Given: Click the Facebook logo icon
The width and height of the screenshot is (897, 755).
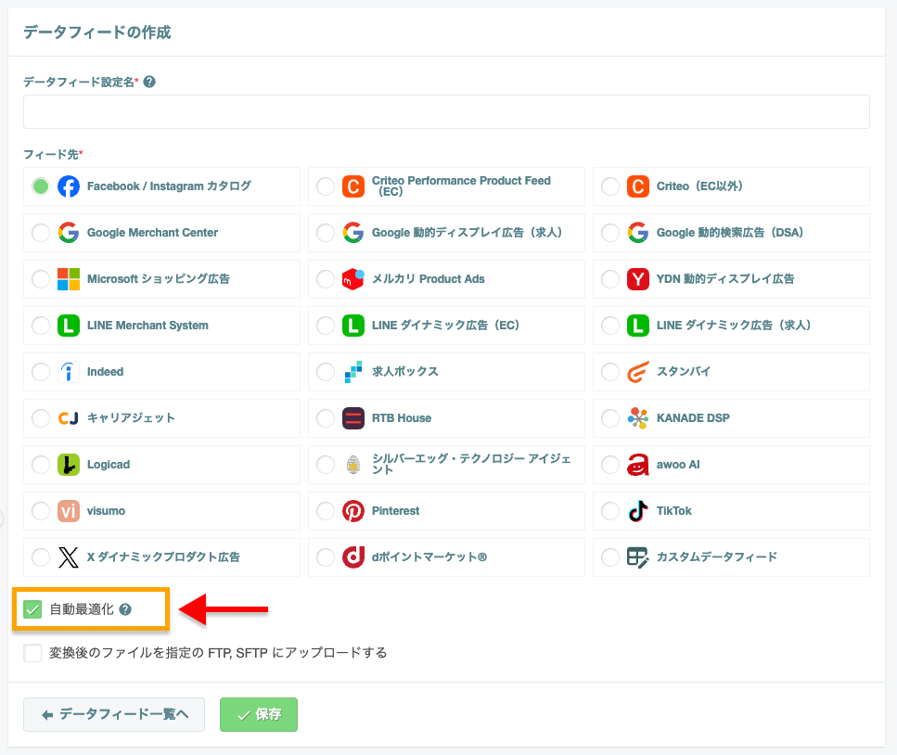Looking at the screenshot, I should coord(69,186).
